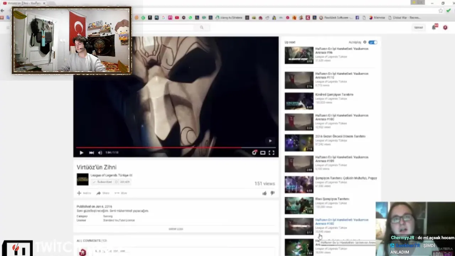The height and width of the screenshot is (256, 455).
Task: Skip to next video in player
Action: 91,153
